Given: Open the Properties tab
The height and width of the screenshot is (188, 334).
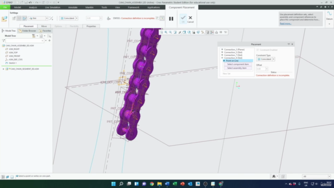Looking at the screenshot, I should [x=91, y=26].
